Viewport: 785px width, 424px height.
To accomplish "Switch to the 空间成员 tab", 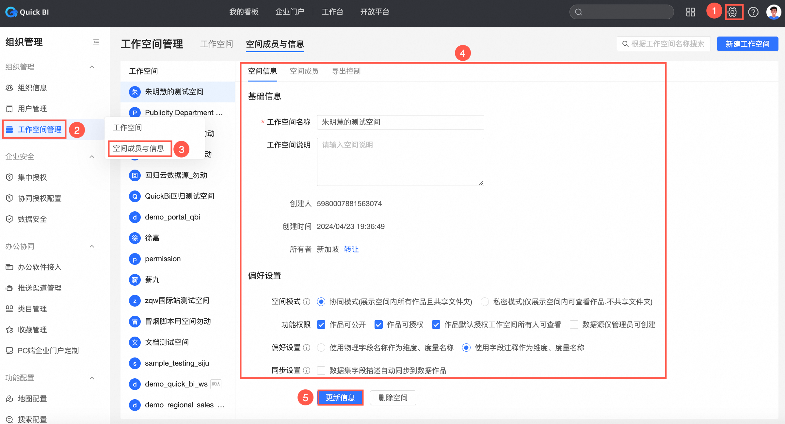I will 304,71.
